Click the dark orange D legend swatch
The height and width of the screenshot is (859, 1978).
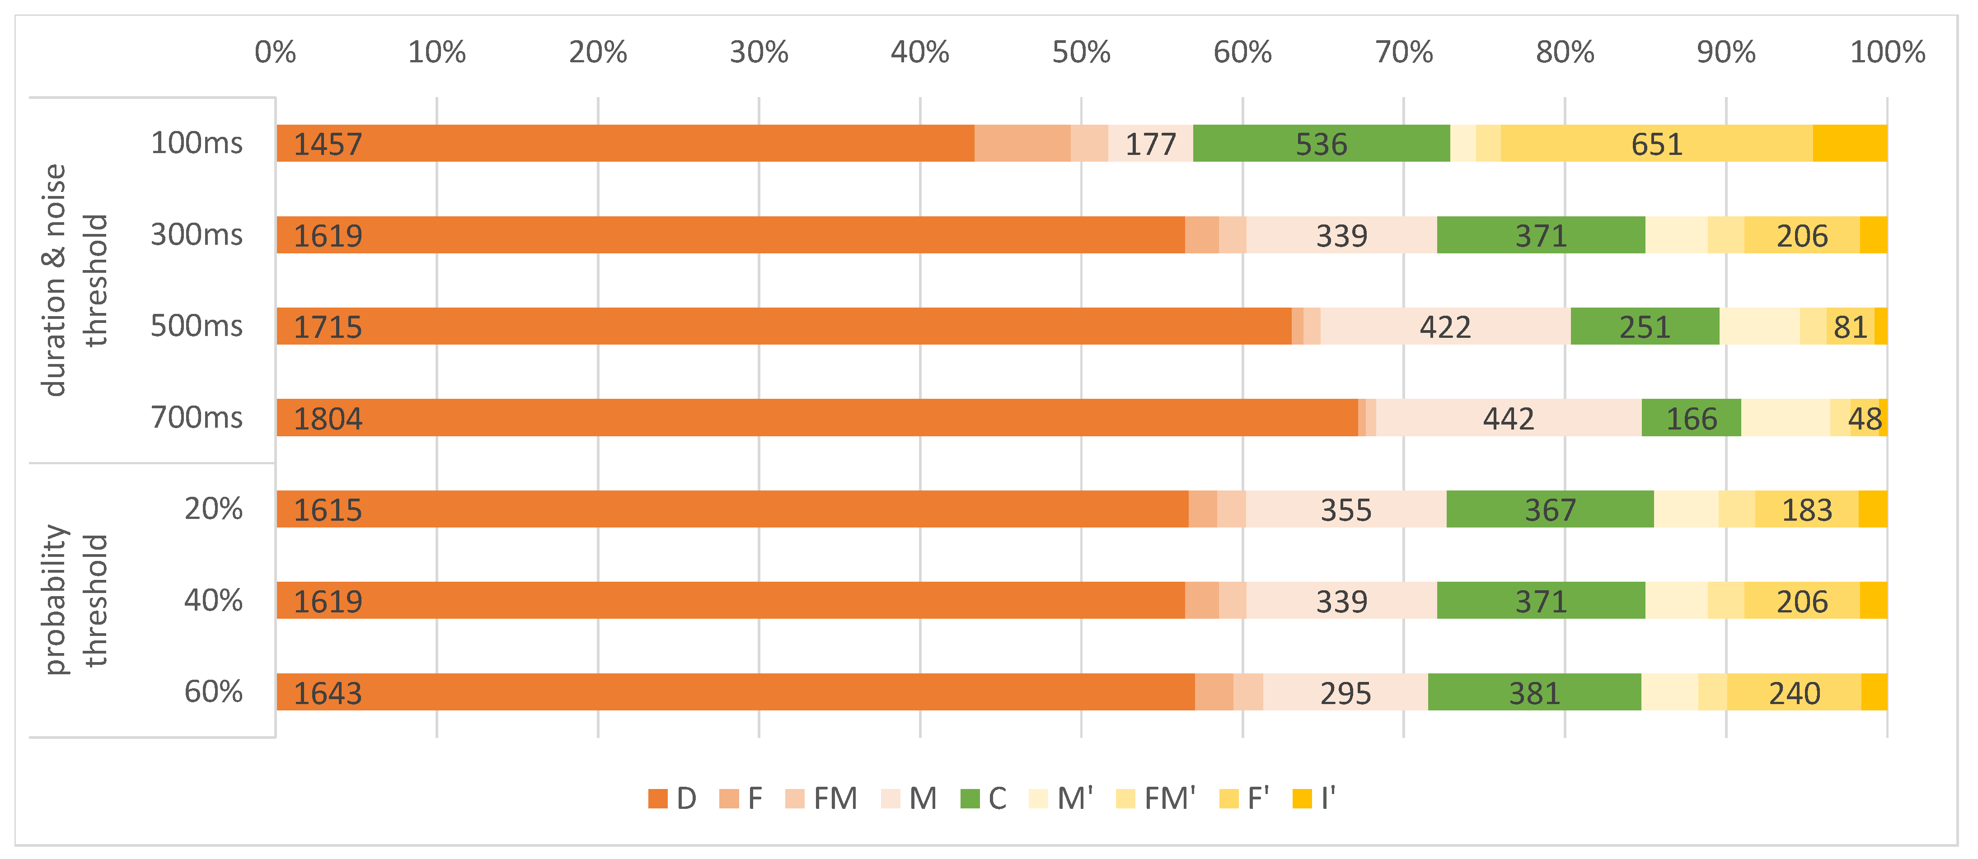point(657,799)
